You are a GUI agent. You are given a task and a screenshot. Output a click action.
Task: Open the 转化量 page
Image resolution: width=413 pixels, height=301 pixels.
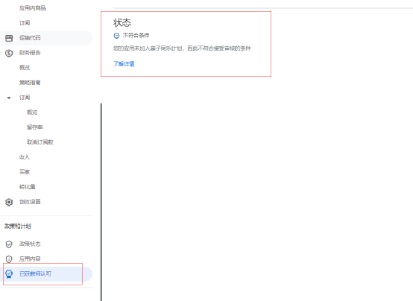tap(28, 187)
